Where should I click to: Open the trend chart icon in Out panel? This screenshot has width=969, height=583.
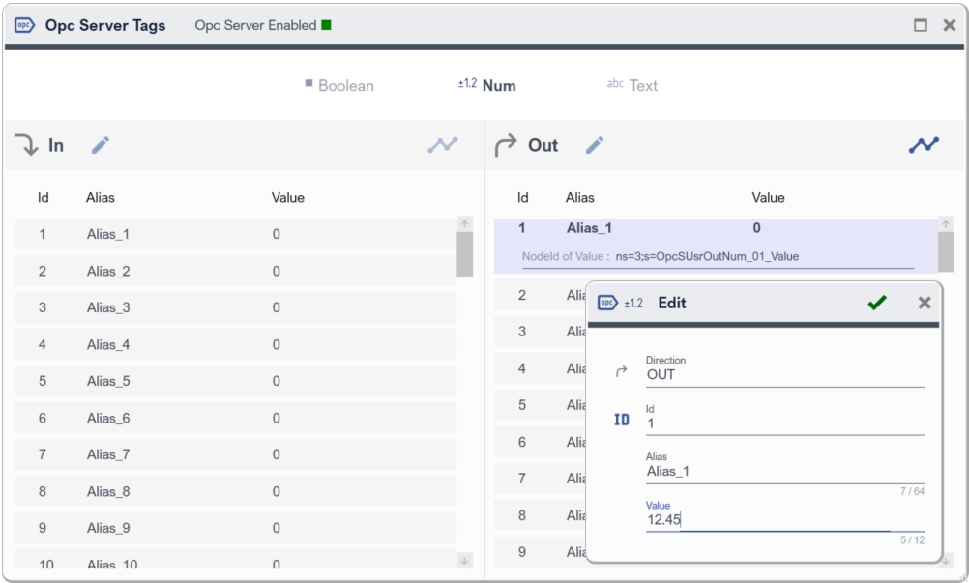(x=924, y=145)
